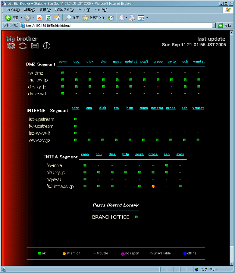Expand the Back button history dropdown arrow
Image resolution: width=235 pixels, height=273 pixels.
[21, 17]
